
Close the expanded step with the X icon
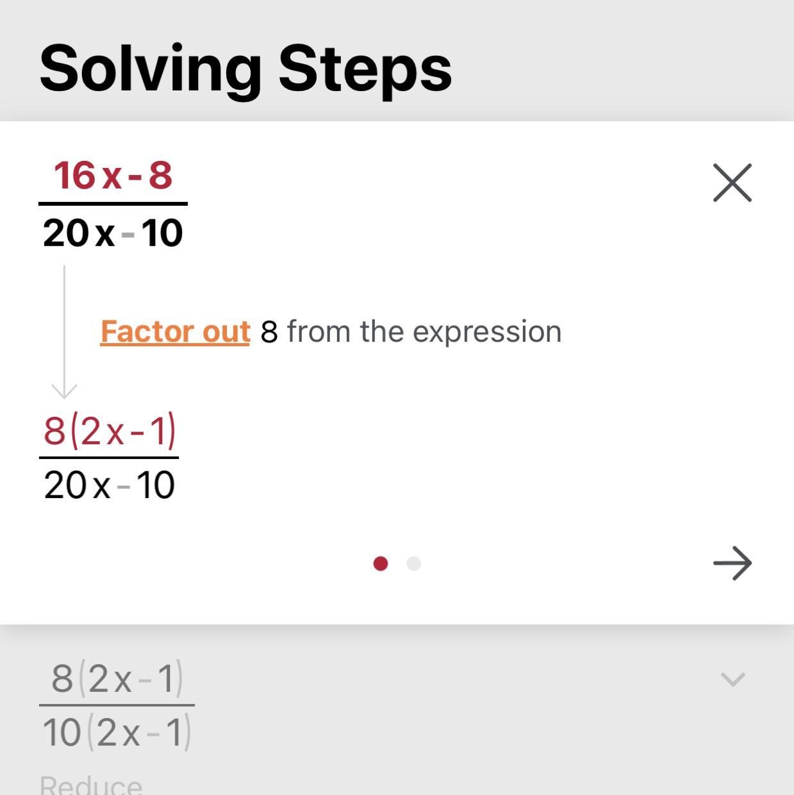(732, 183)
